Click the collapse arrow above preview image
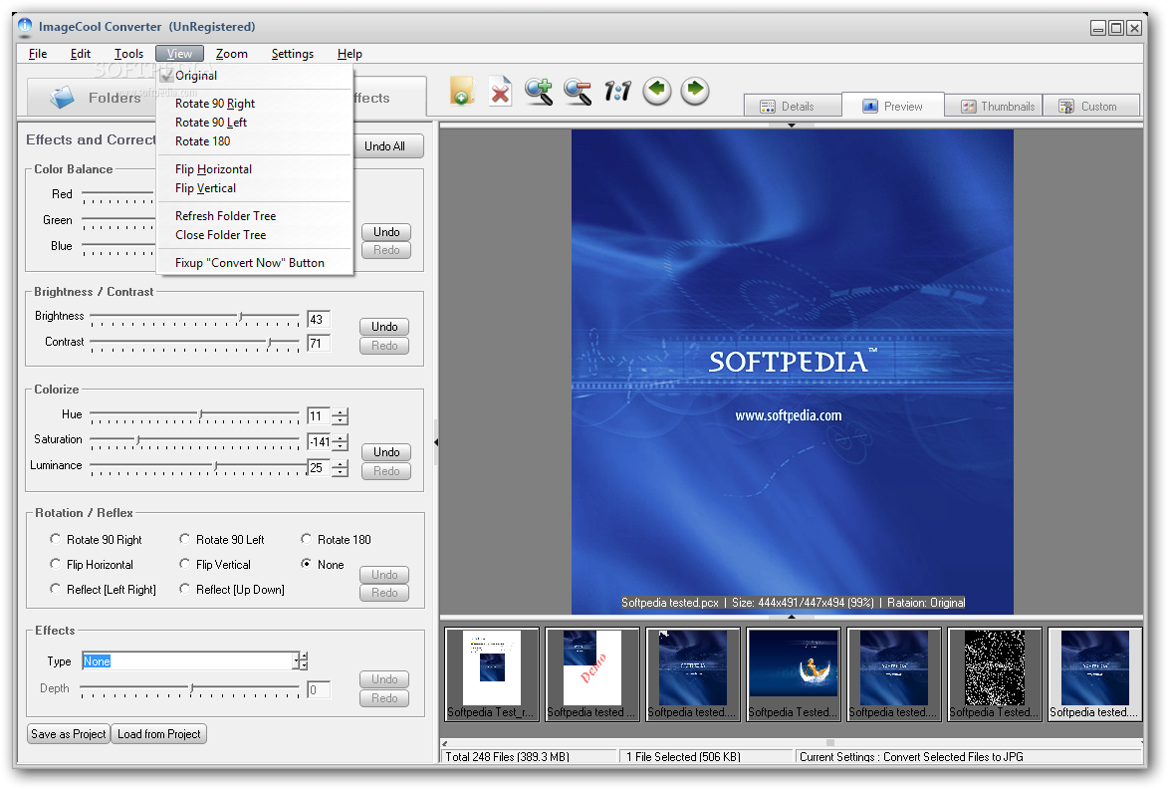 [x=791, y=126]
